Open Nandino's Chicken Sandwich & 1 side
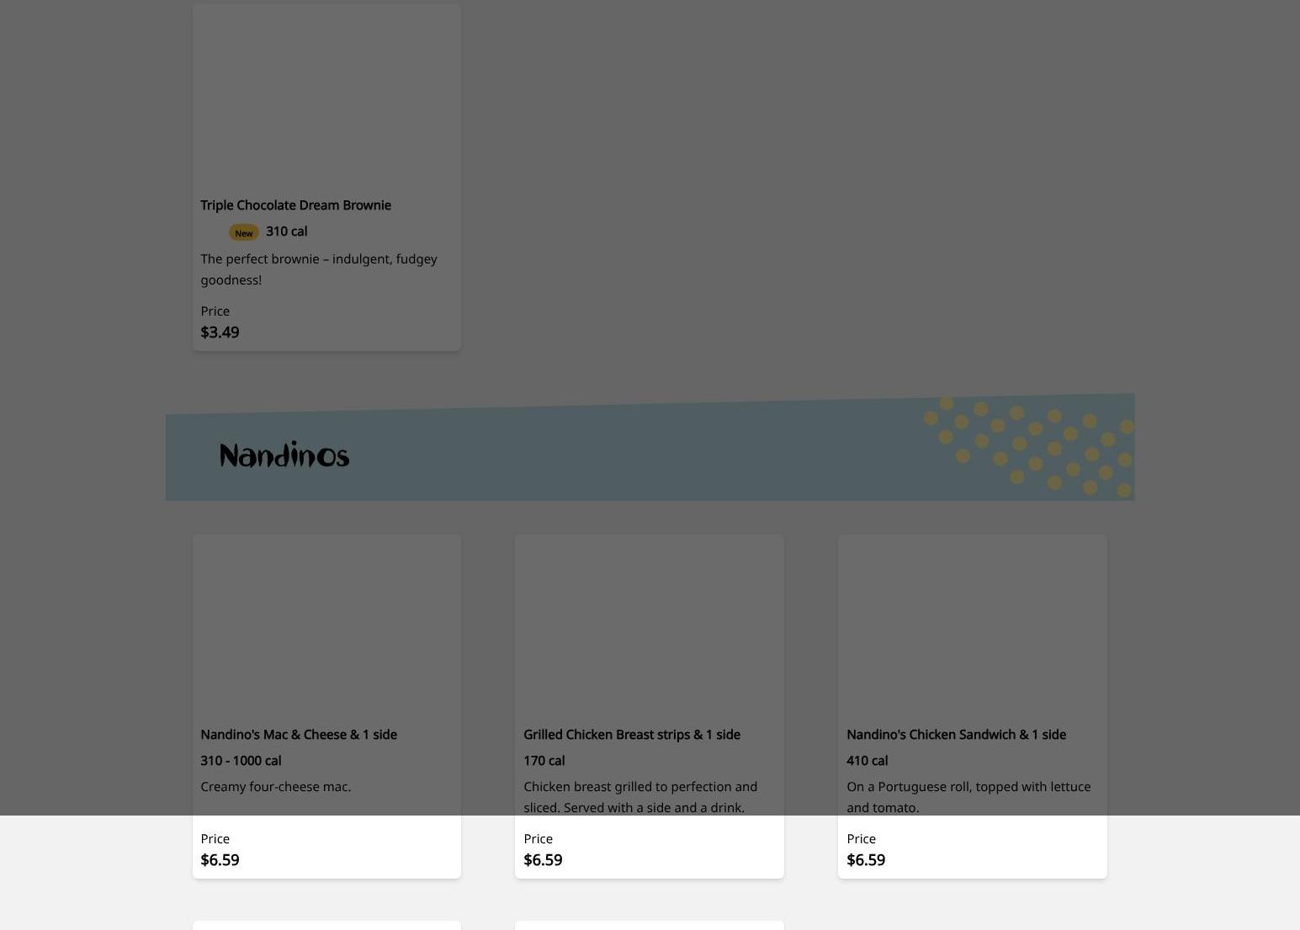The width and height of the screenshot is (1300, 930). 956,734
